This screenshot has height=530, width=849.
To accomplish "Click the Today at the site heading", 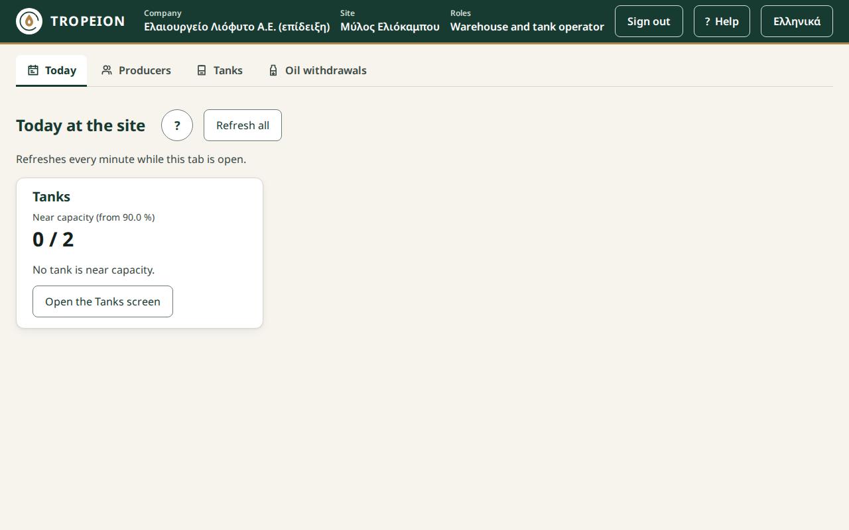I will point(80,125).
